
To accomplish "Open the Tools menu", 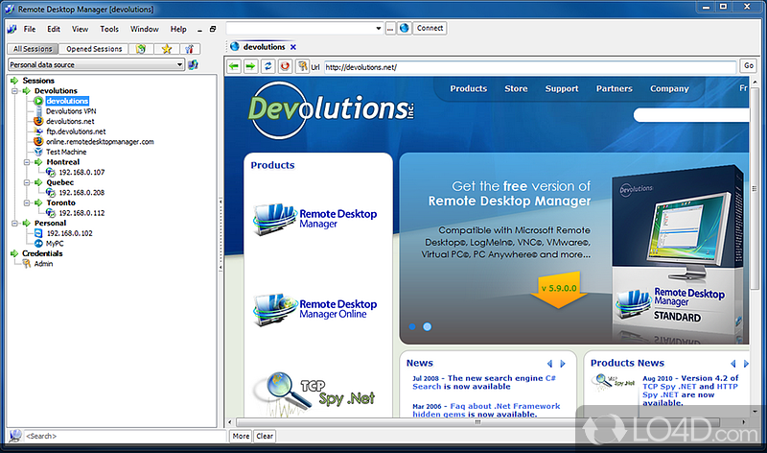I will click(109, 30).
